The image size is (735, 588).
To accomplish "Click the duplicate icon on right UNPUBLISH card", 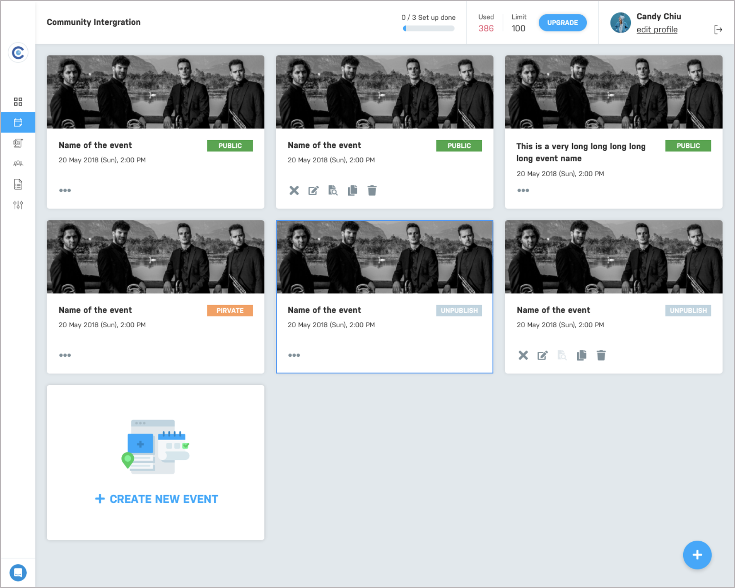I will (581, 355).
